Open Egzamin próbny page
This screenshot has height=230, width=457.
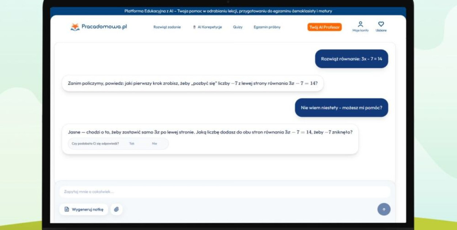tap(267, 27)
